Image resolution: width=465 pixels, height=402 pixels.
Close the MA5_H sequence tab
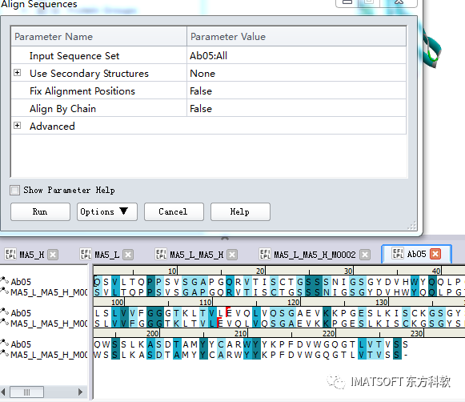pos(53,255)
